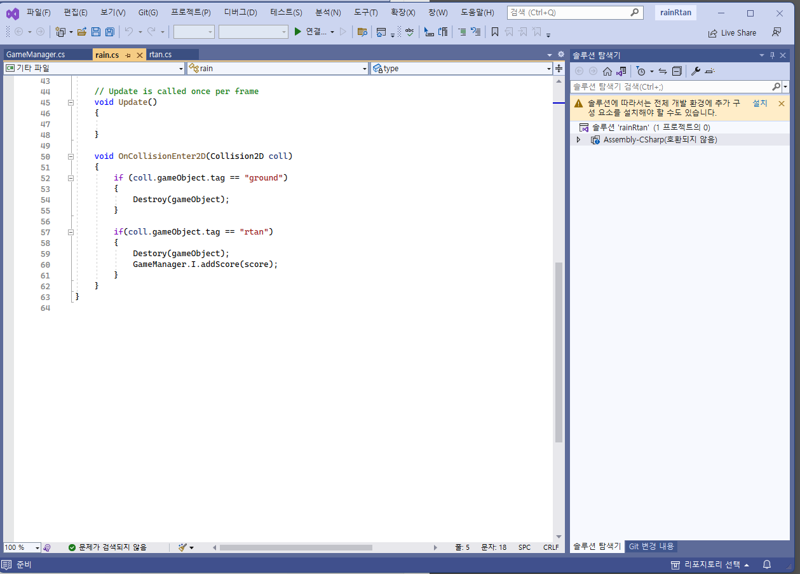800x574 pixels.
Task: Click the Redo arrow icon
Action: click(x=151, y=32)
